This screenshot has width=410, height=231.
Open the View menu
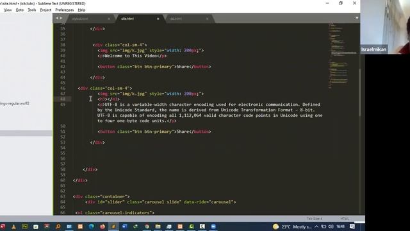(x=8, y=10)
